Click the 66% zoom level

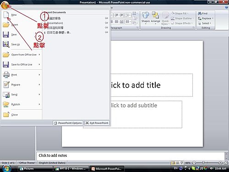(188, 163)
